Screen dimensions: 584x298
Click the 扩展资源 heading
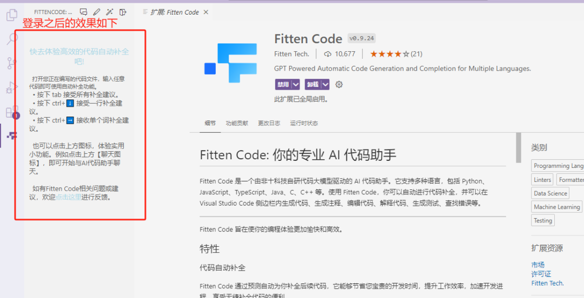(x=547, y=248)
